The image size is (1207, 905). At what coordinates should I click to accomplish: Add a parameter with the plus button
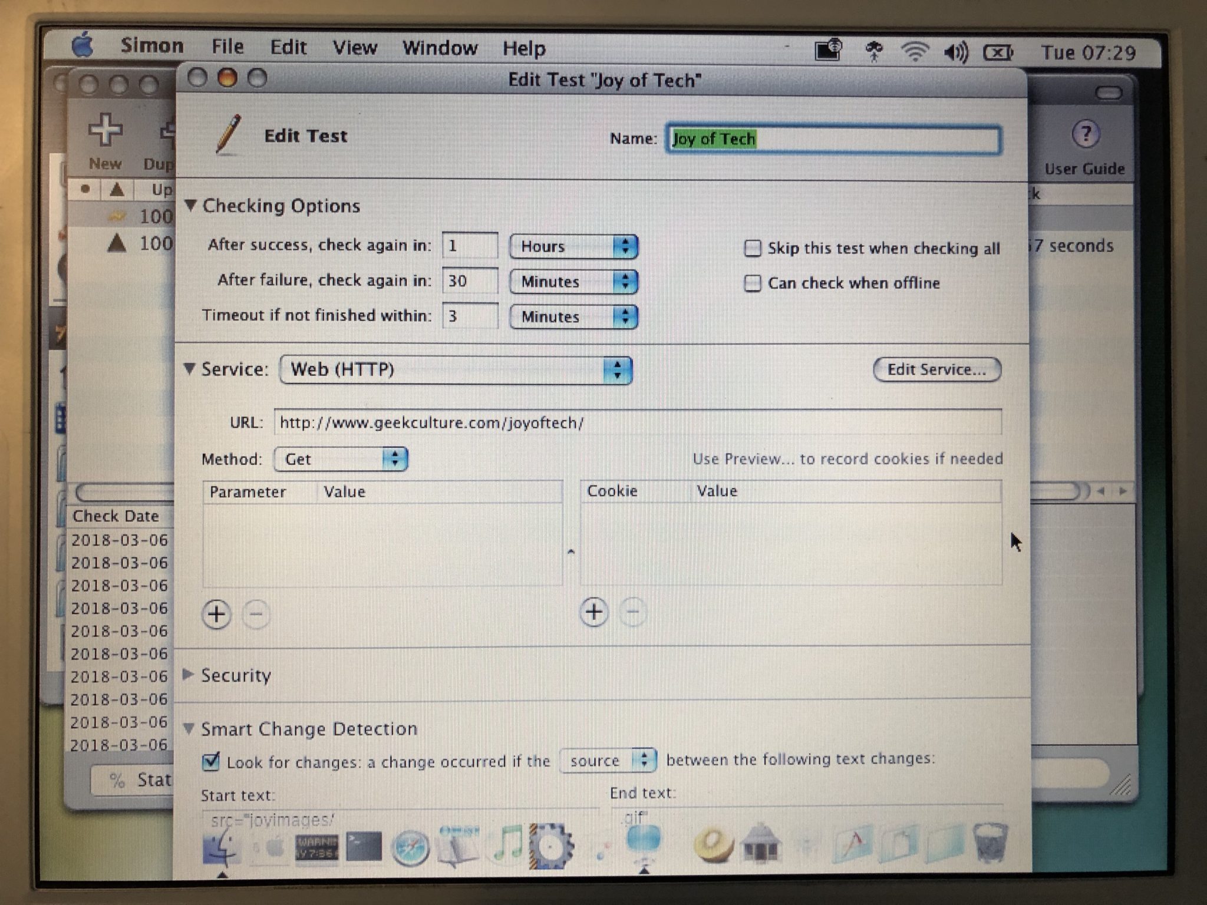[x=216, y=615]
